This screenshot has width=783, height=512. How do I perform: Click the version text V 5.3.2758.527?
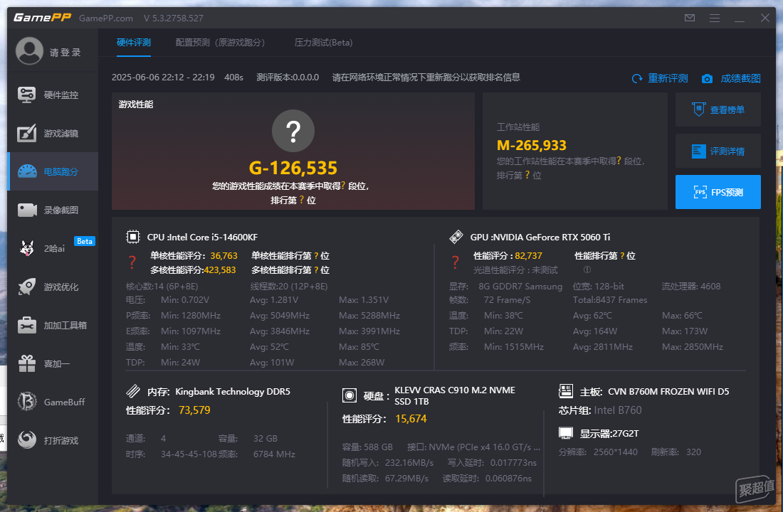(173, 18)
